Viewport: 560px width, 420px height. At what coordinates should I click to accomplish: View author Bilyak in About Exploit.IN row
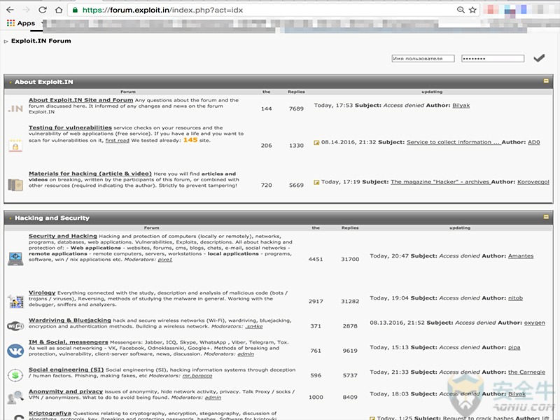pyautogui.click(x=461, y=106)
